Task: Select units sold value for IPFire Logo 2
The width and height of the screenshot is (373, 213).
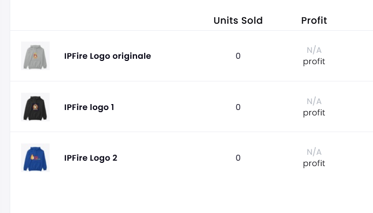Action: [x=238, y=158]
